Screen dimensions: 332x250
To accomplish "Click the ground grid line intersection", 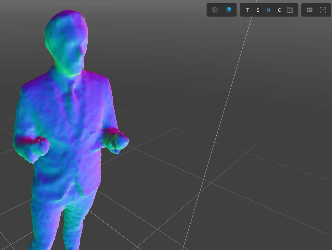I will point(204,179).
